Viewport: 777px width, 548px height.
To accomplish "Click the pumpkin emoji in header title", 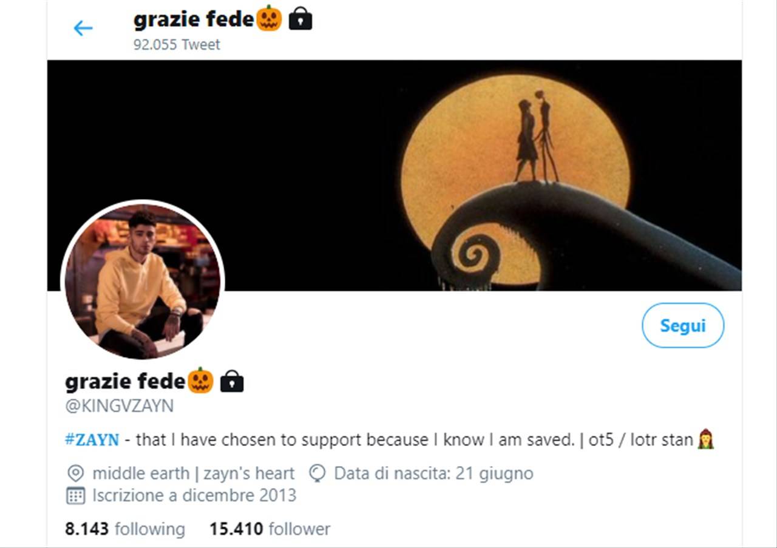I will [x=269, y=19].
